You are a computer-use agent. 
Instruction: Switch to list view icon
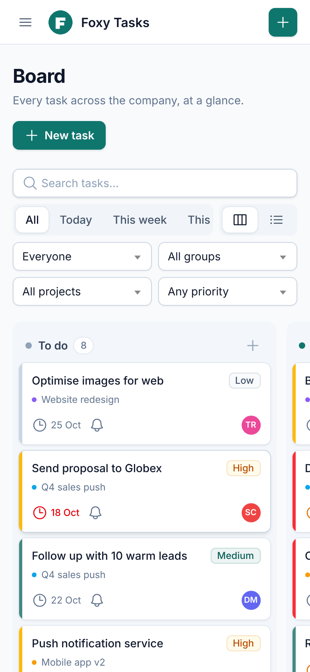(x=276, y=220)
